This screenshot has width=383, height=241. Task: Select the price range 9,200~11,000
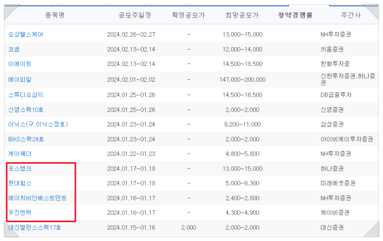tap(243, 124)
